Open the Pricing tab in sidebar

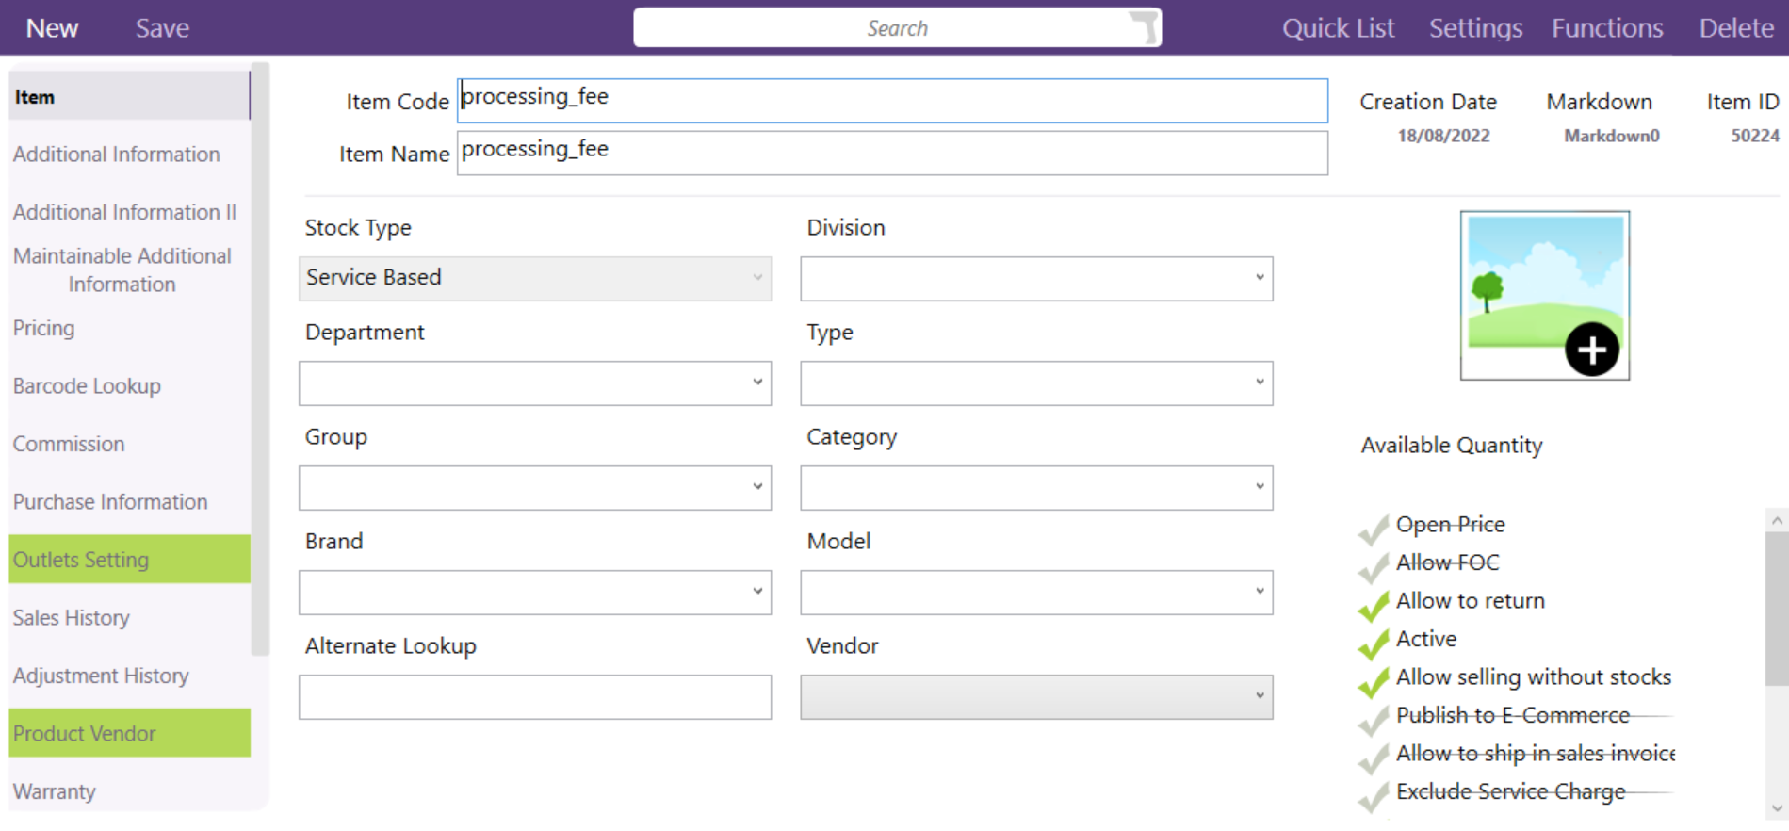(44, 328)
